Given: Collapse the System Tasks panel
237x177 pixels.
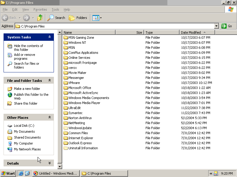Looking at the screenshot, I should pos(49,37).
